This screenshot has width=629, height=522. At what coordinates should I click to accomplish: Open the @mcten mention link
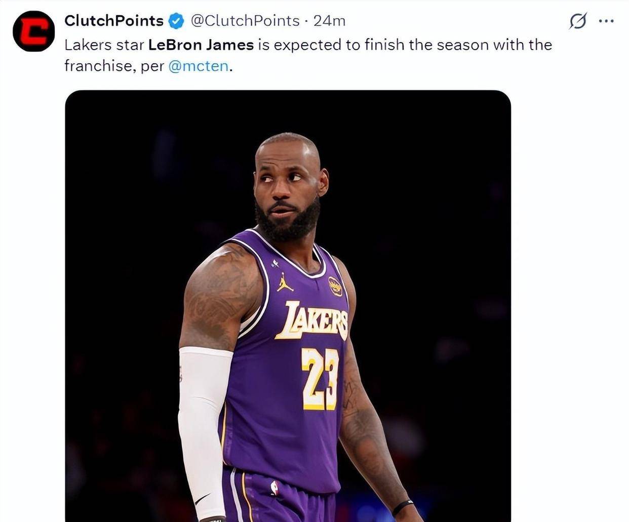[x=198, y=66]
